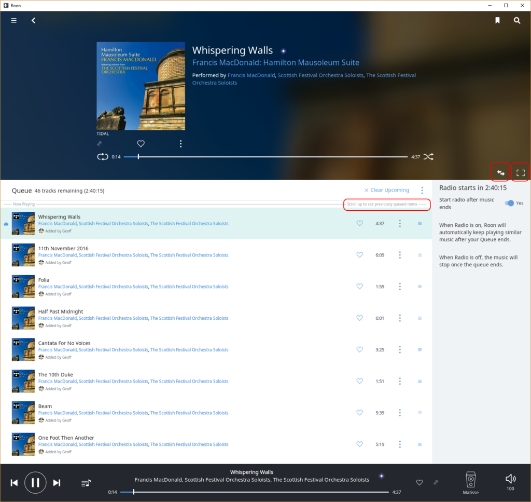Open Scottish Festival Orchestra Soloists performer link
This screenshot has height=502, width=531.
pyautogui.click(x=320, y=75)
